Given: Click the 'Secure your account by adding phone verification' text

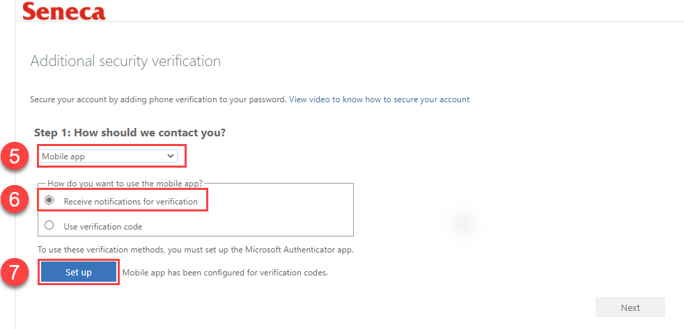Looking at the screenshot, I should click(x=158, y=99).
